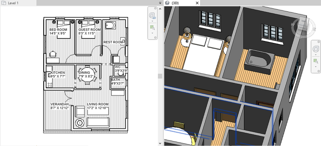Click the Level 1 floor plan view icon

click(x=4, y=3)
